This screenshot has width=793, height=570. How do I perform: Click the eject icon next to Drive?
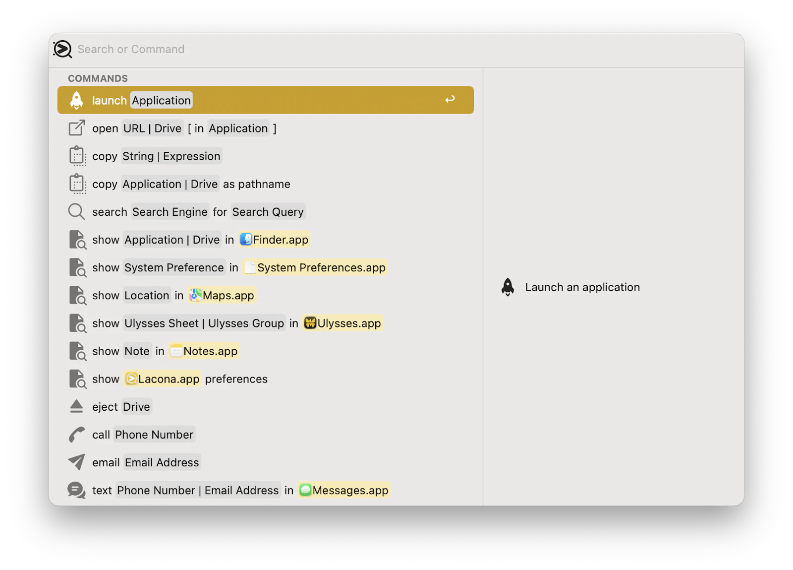click(76, 406)
